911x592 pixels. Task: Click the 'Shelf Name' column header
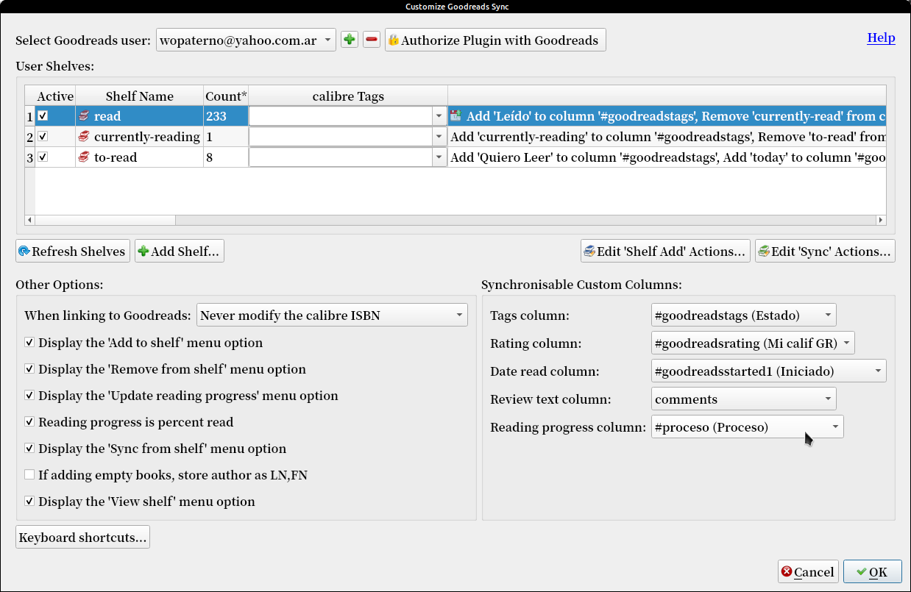[140, 96]
